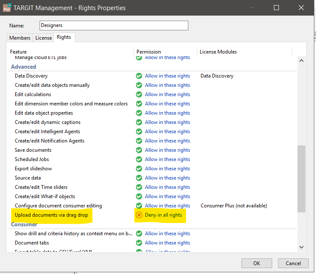Click the vertical scrollbar thumb
This screenshot has height=274, width=316.
pyautogui.click(x=302, y=179)
